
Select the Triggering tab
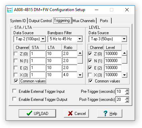[x=62, y=20]
